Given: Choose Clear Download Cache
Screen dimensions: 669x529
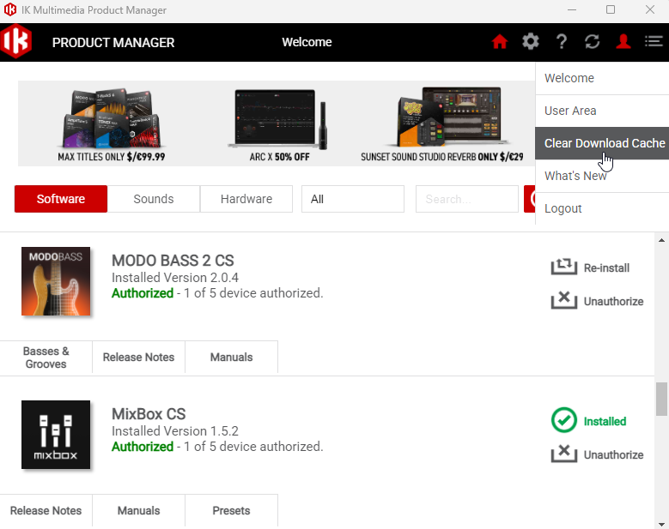Looking at the screenshot, I should click(x=602, y=143).
